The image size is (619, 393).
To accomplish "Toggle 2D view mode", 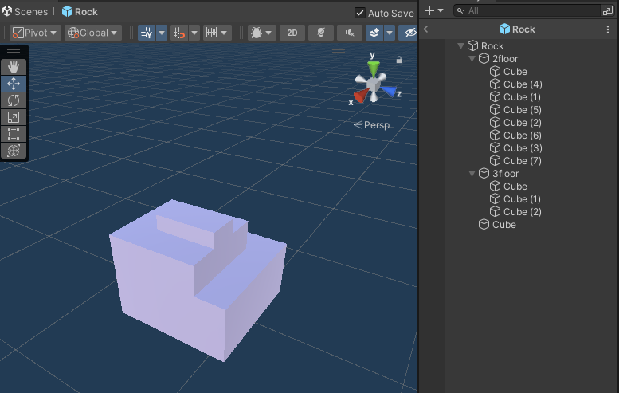I will [292, 33].
